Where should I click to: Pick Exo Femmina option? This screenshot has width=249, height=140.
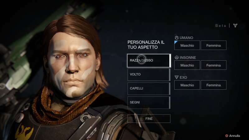[x=214, y=85]
